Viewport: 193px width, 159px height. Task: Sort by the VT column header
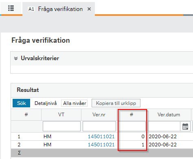coord(61,115)
